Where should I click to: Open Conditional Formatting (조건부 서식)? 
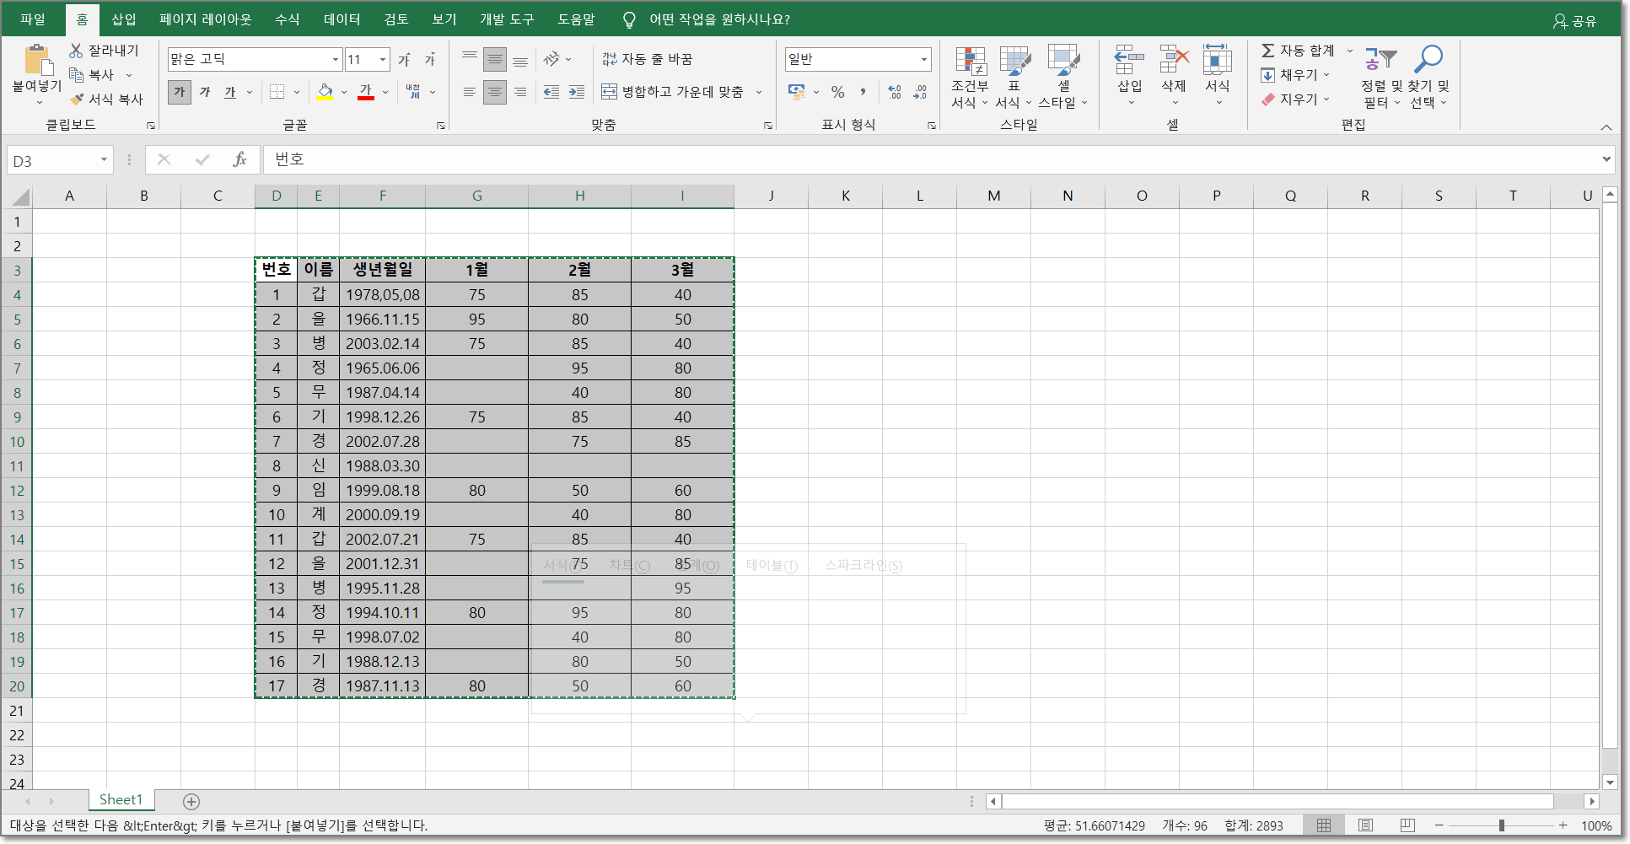pyautogui.click(x=970, y=77)
